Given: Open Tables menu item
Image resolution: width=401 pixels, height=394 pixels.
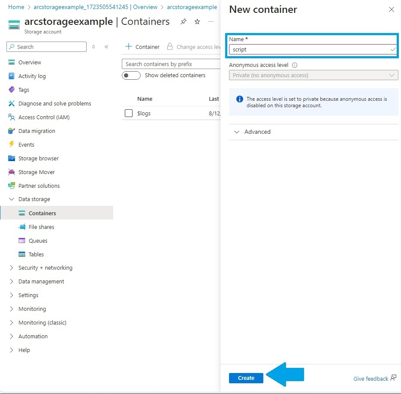Looking at the screenshot, I should tap(36, 254).
